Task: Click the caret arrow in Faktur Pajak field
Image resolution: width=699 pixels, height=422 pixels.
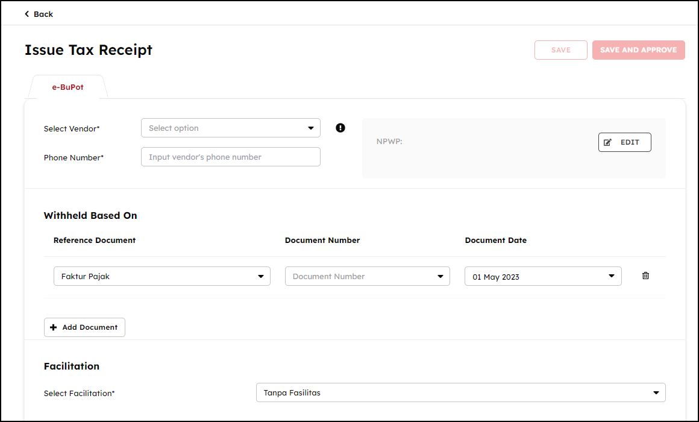Action: [x=261, y=277]
